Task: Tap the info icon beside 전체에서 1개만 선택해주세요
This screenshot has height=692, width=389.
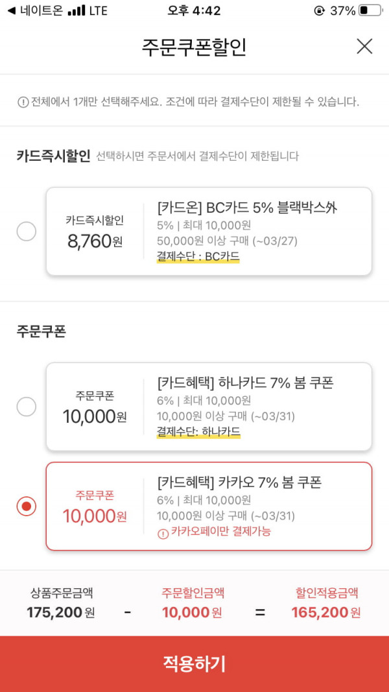Action: (23, 103)
